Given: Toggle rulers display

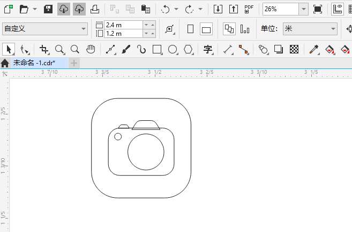Looking at the screenshot, I should click(x=338, y=9).
